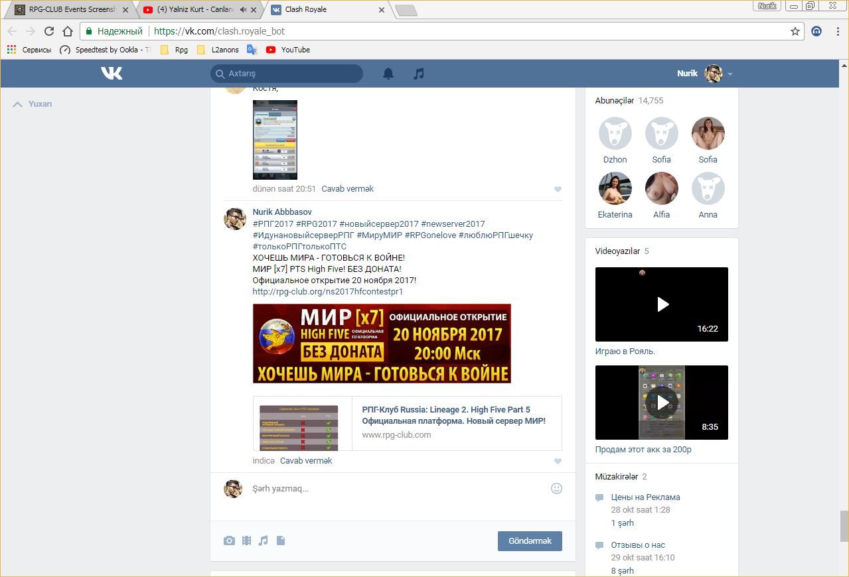Open subscriber Anna's avatar
Screen dimensions: 849x577
click(x=708, y=188)
